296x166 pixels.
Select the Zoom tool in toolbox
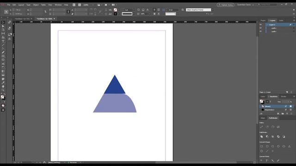tap(3, 90)
